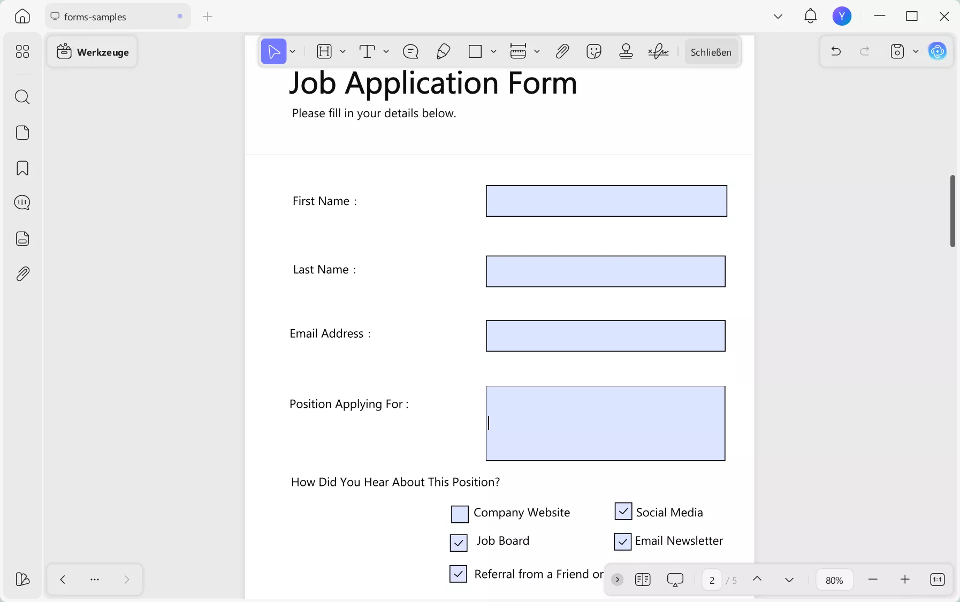Click the Schließen button

tap(712, 51)
